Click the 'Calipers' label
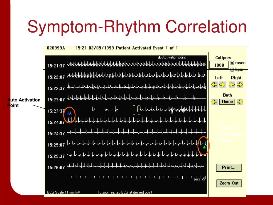Image resolution: width=273 pixels, height=205 pixels. coord(223,58)
